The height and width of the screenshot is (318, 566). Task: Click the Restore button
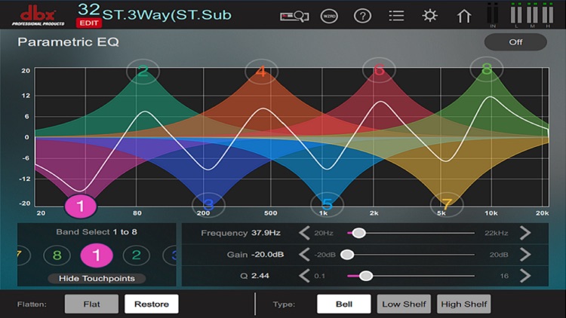(152, 304)
